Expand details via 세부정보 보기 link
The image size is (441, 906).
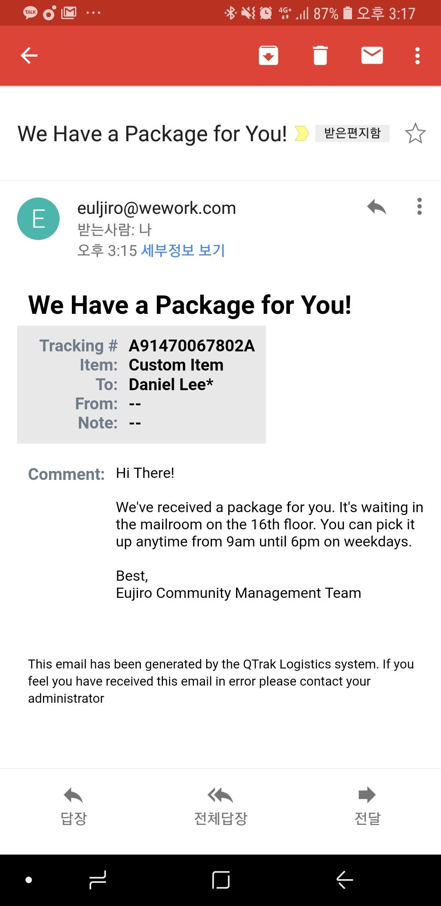183,251
